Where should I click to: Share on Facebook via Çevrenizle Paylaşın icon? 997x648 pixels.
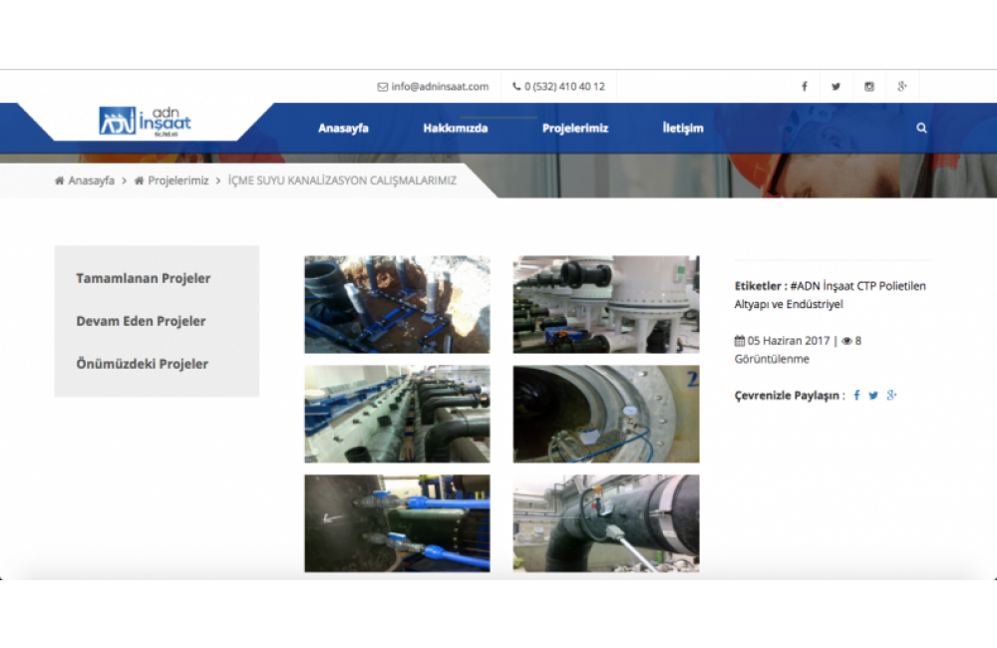(856, 396)
